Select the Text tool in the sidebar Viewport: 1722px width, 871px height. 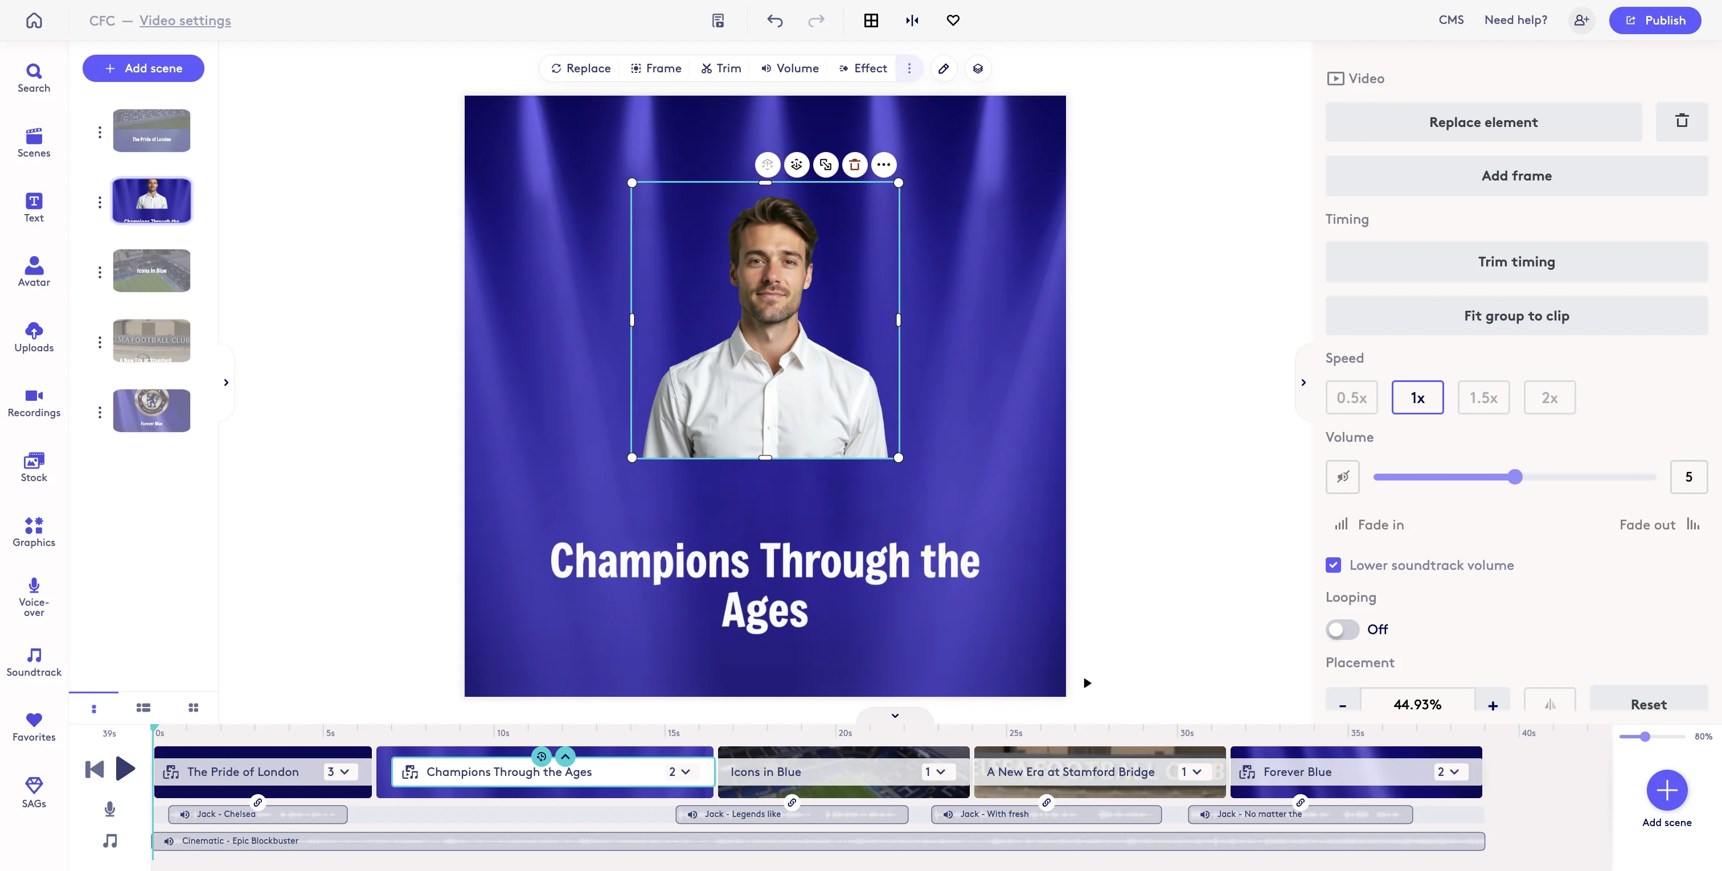[34, 207]
